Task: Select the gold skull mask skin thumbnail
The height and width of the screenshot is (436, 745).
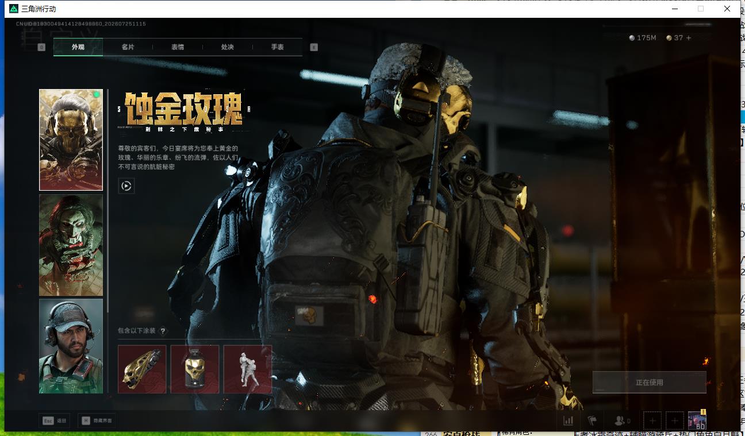Action: tap(71, 140)
